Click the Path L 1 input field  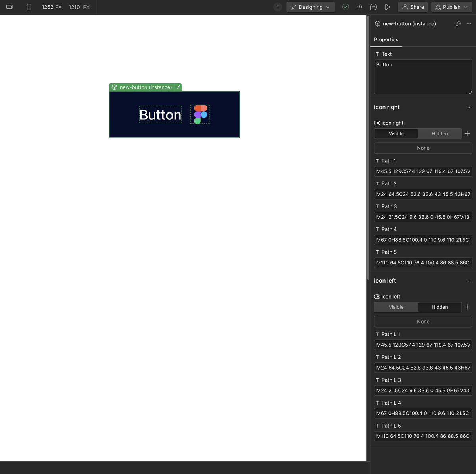pos(423,345)
